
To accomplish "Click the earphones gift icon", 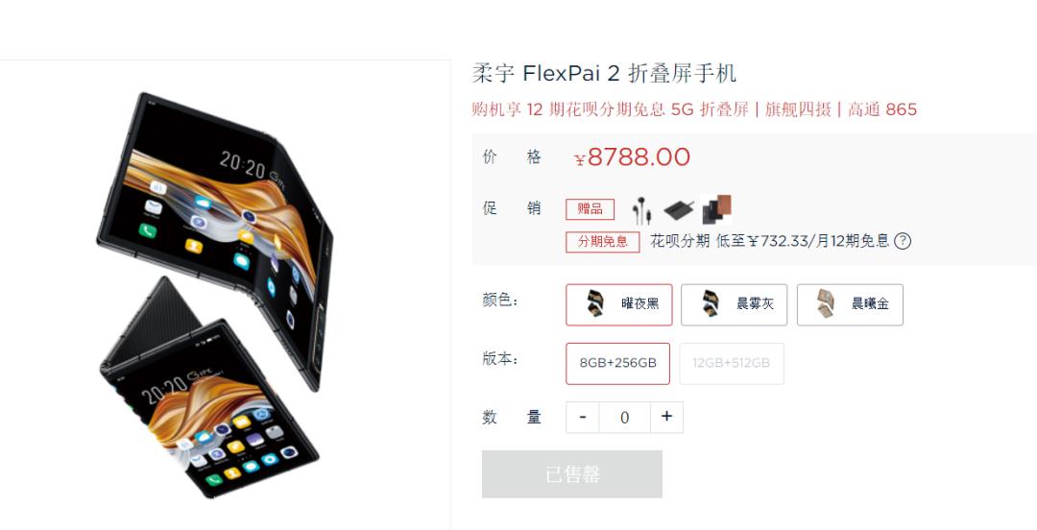I will 640,209.
